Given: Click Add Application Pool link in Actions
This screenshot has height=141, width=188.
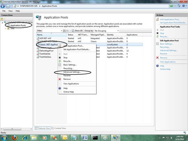Looking at the screenshot, I should (170, 19).
